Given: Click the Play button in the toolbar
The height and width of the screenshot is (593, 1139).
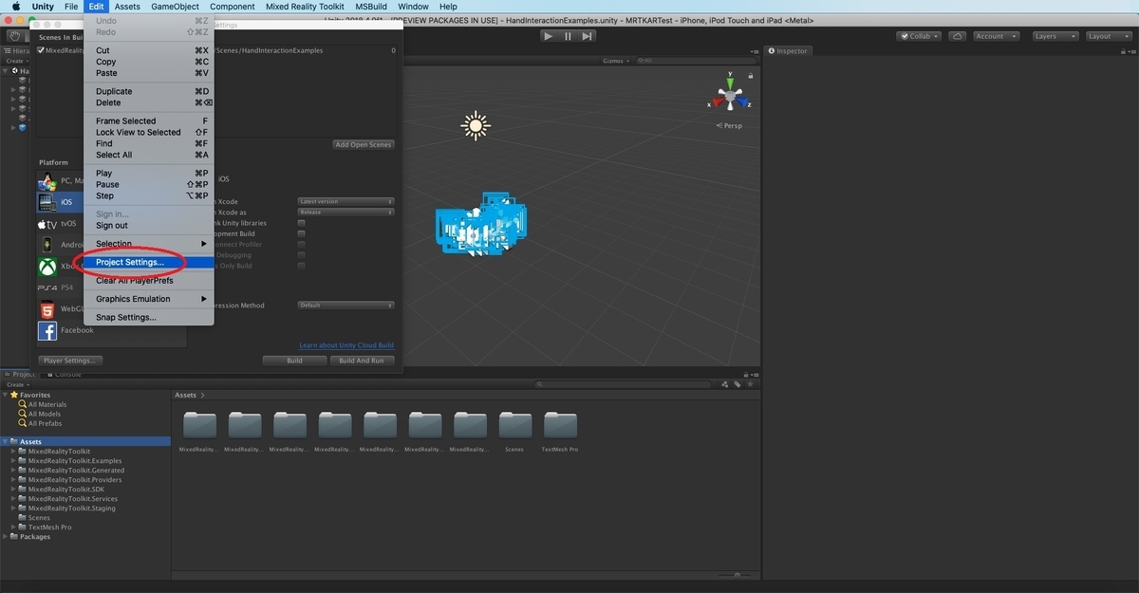Looking at the screenshot, I should 549,36.
